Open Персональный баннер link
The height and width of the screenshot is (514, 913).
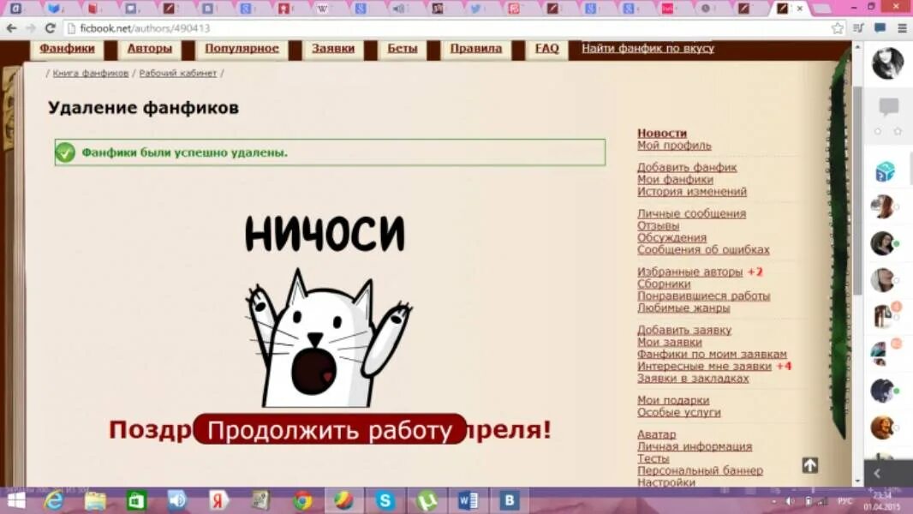pyautogui.click(x=700, y=470)
